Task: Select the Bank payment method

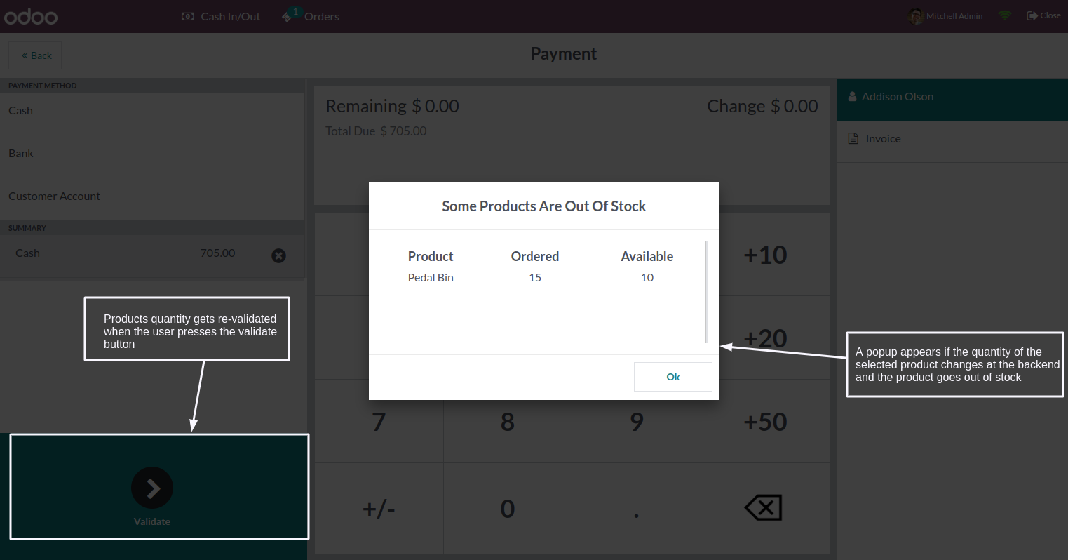Action: click(151, 154)
